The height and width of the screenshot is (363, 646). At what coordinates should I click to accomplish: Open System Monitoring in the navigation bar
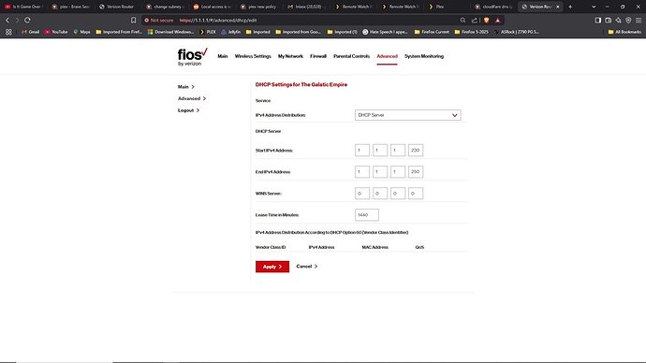424,56
